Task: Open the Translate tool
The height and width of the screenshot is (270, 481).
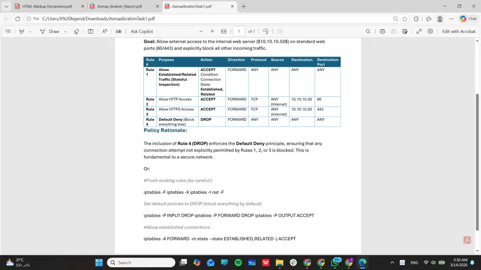Action: pyautogui.click(x=118, y=31)
